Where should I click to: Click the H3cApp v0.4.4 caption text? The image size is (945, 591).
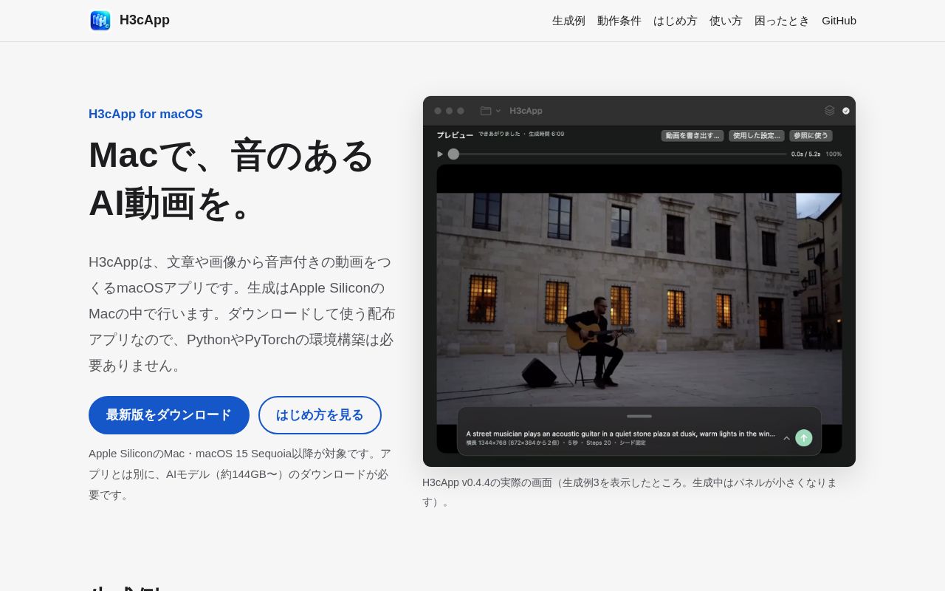(630, 492)
